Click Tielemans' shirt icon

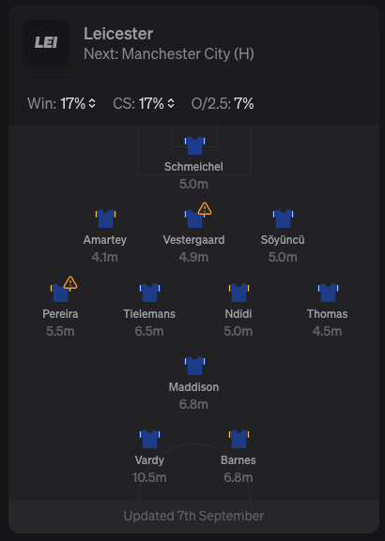(x=149, y=293)
